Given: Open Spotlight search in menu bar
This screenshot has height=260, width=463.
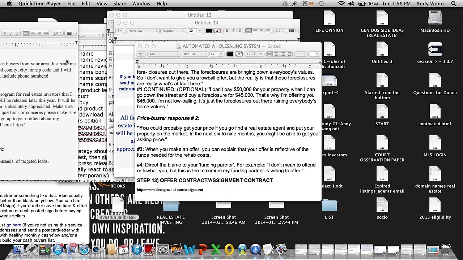Looking at the screenshot, I should click(454, 4).
